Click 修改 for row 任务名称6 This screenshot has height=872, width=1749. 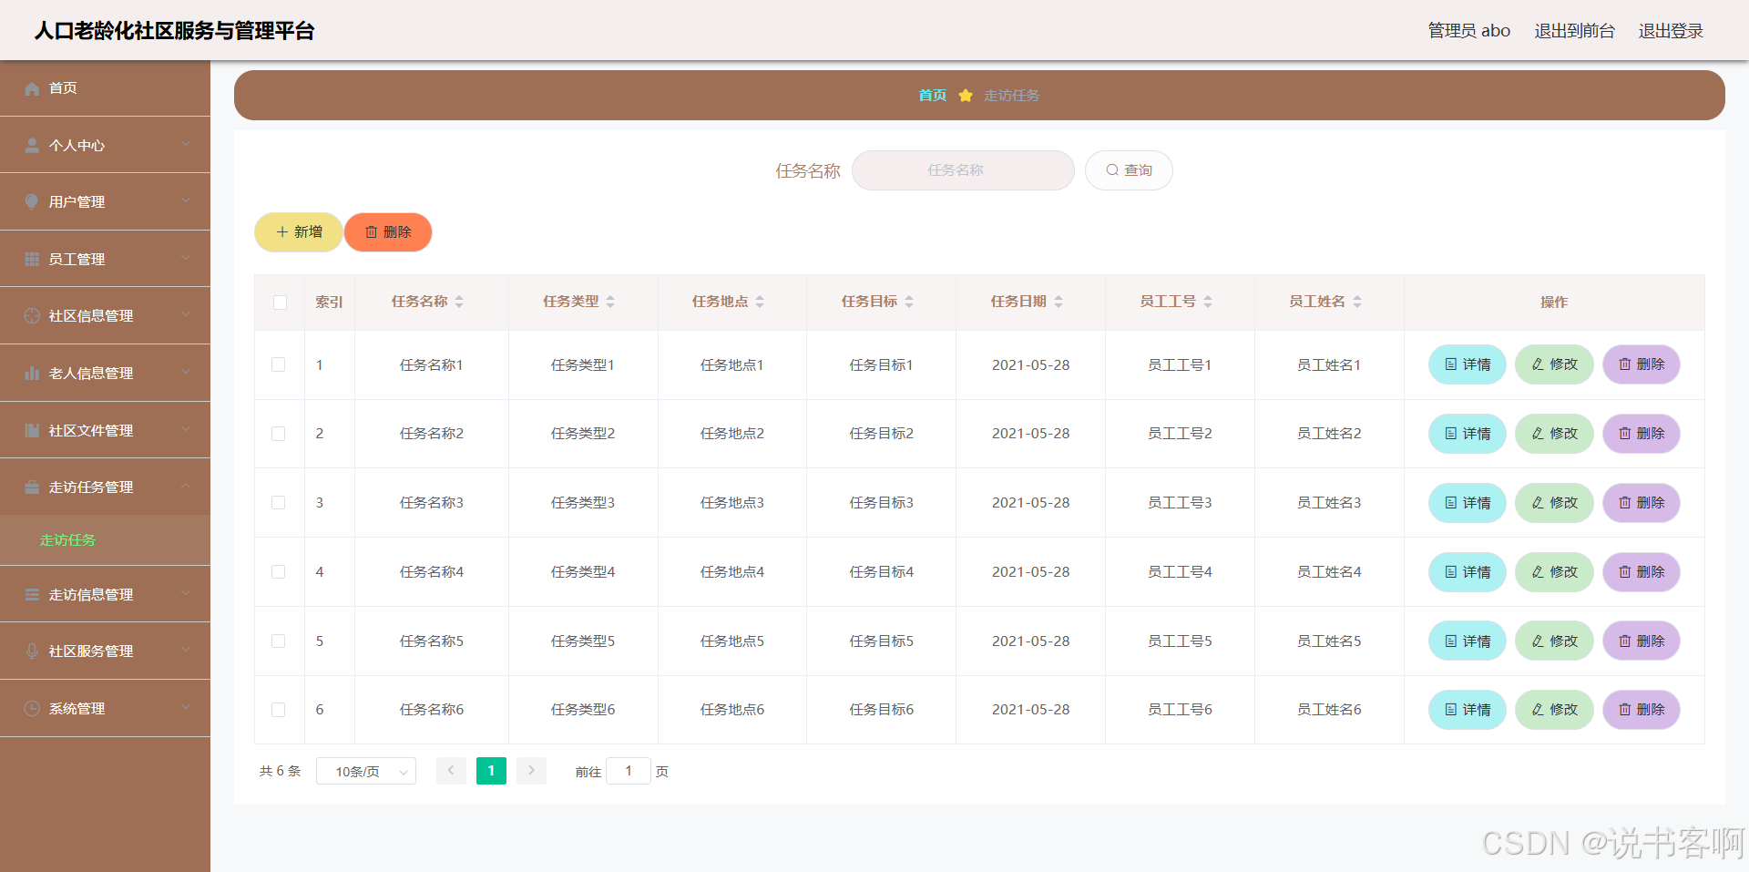(x=1554, y=710)
